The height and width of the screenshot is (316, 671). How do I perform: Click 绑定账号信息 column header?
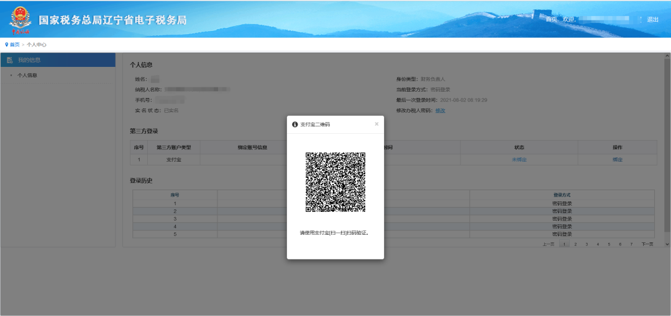click(252, 147)
